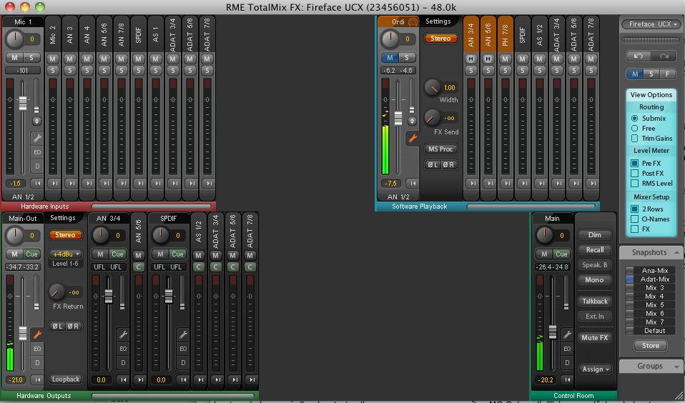Close orange wrench on Main-Out channel
Image resolution: width=685 pixels, height=403 pixels.
click(x=37, y=335)
